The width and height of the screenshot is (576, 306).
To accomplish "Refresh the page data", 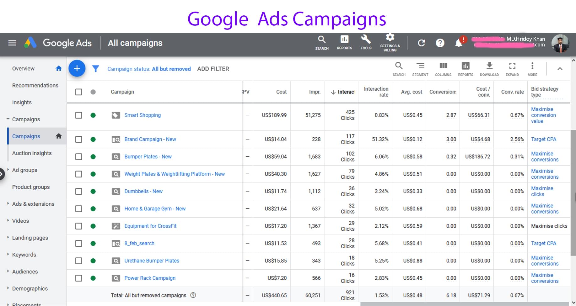I will [x=421, y=43].
